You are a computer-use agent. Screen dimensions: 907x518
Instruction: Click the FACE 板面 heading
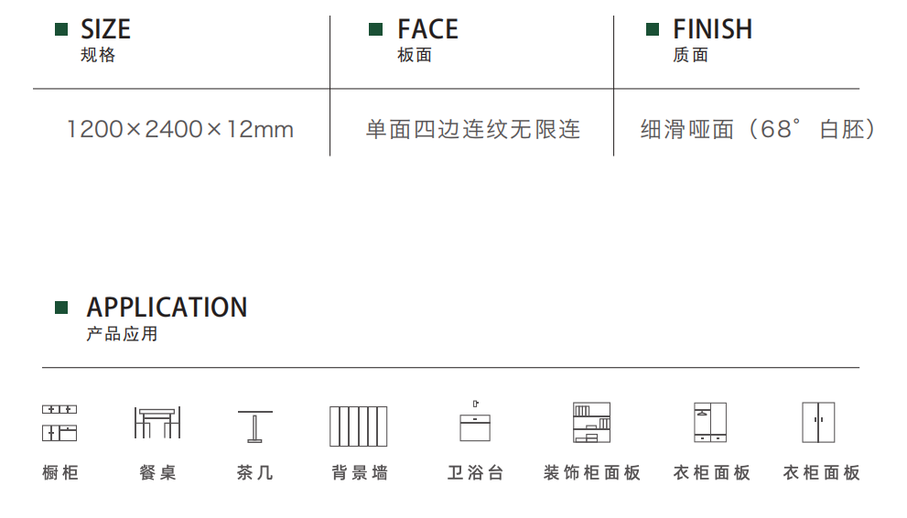(x=427, y=40)
